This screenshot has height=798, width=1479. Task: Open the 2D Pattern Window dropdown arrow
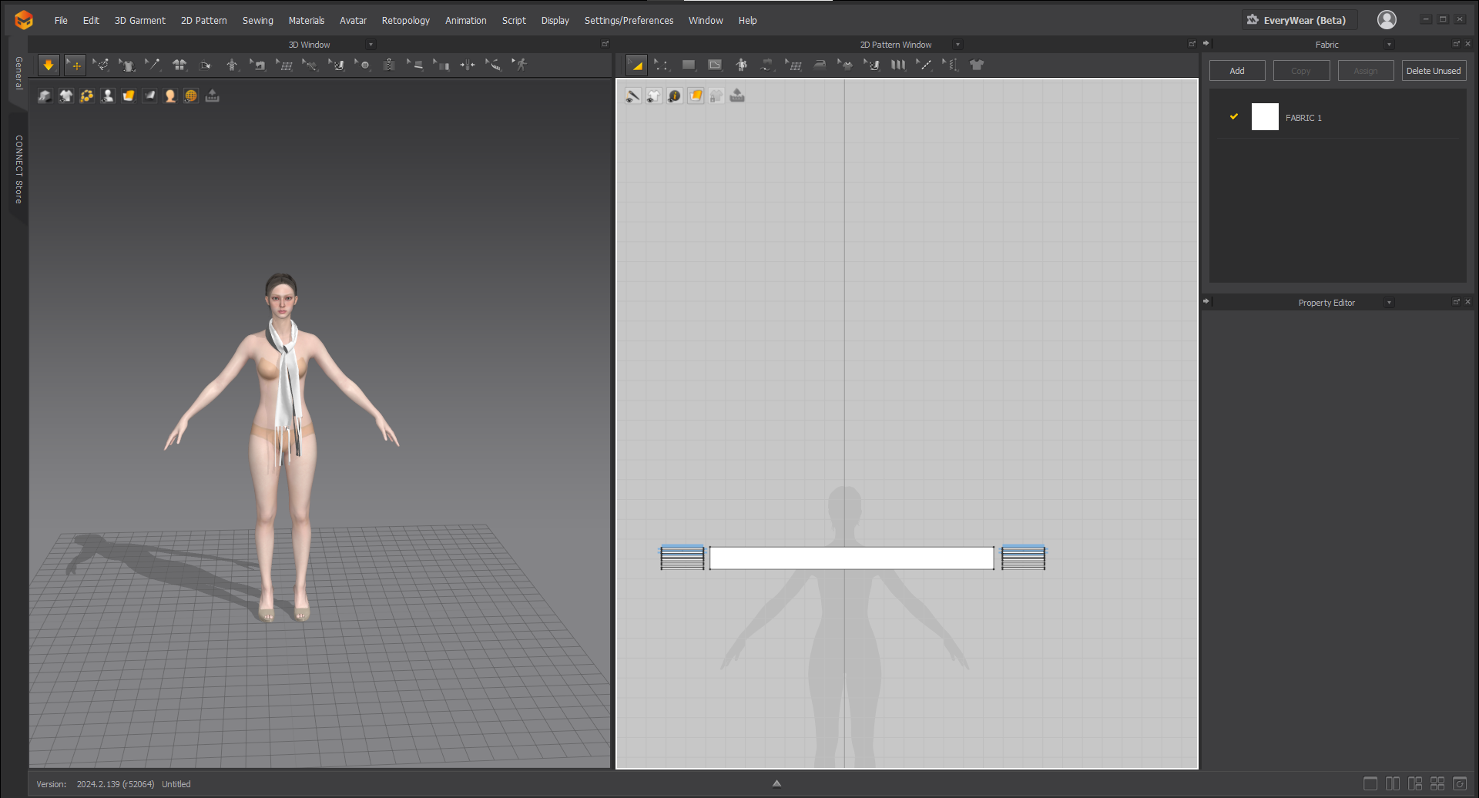click(957, 45)
